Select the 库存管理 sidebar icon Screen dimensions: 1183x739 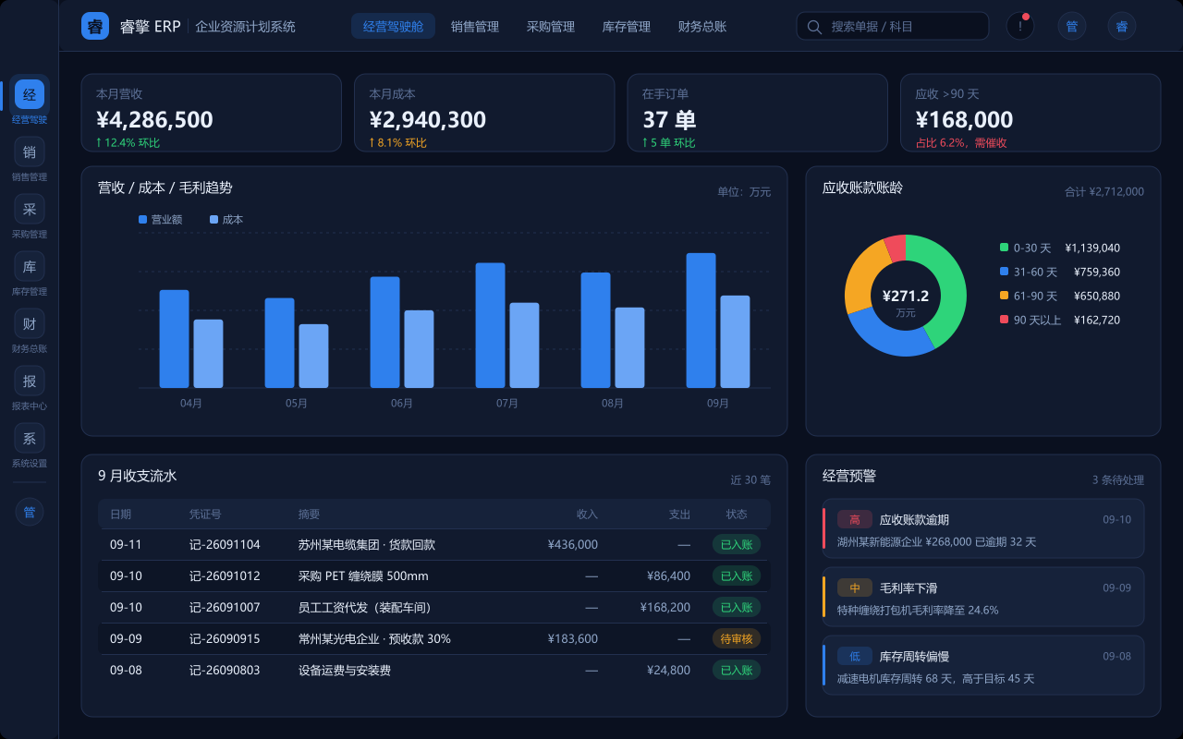[30, 266]
